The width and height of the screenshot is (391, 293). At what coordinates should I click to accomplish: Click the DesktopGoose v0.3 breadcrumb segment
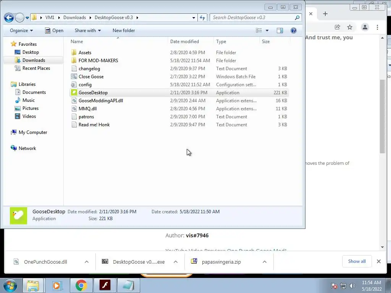(114, 18)
